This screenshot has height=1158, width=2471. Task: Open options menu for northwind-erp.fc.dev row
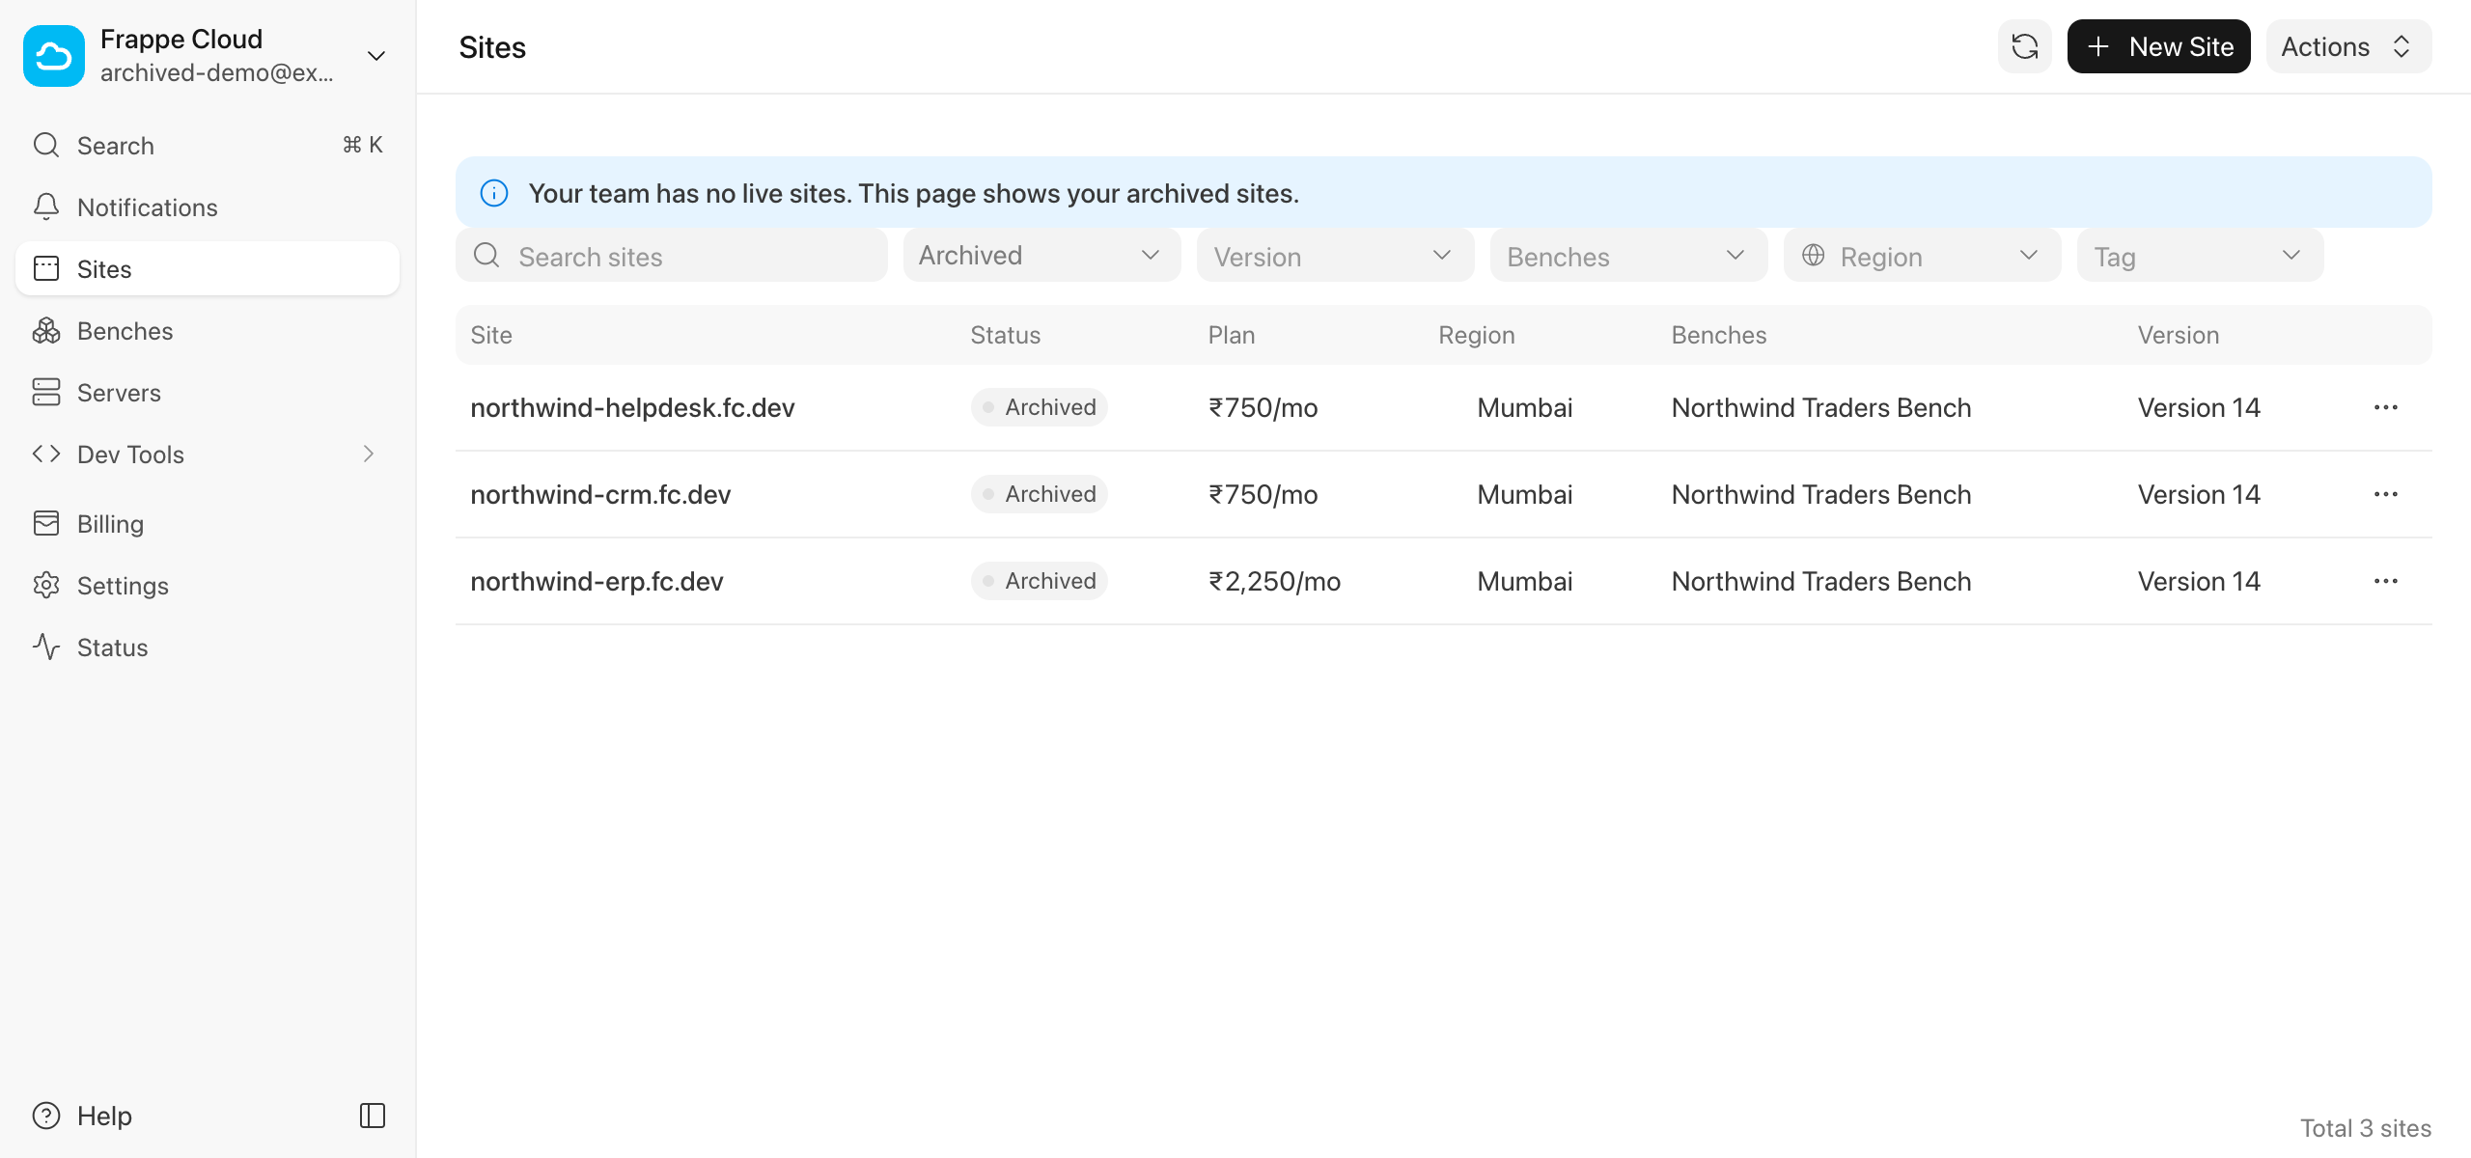[x=2386, y=581]
